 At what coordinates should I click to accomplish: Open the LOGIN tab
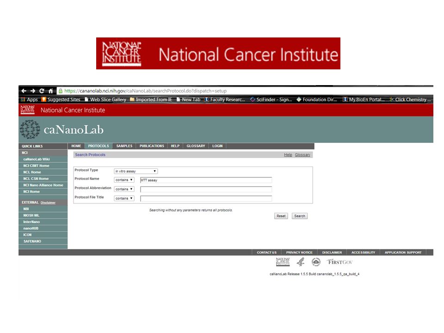point(217,146)
